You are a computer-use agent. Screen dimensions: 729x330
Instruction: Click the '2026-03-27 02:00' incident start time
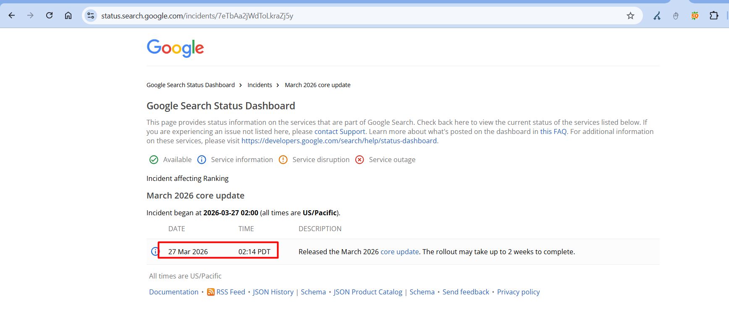point(231,213)
